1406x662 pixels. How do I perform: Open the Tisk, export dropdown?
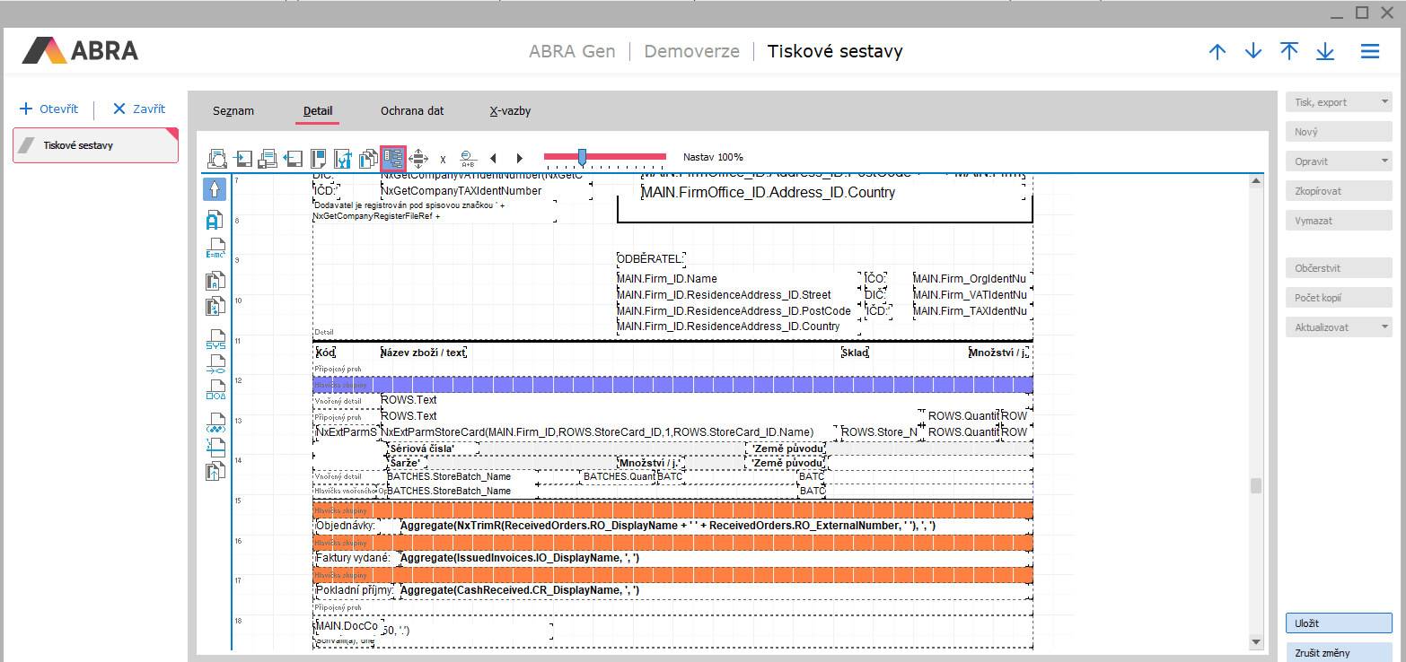[1339, 102]
